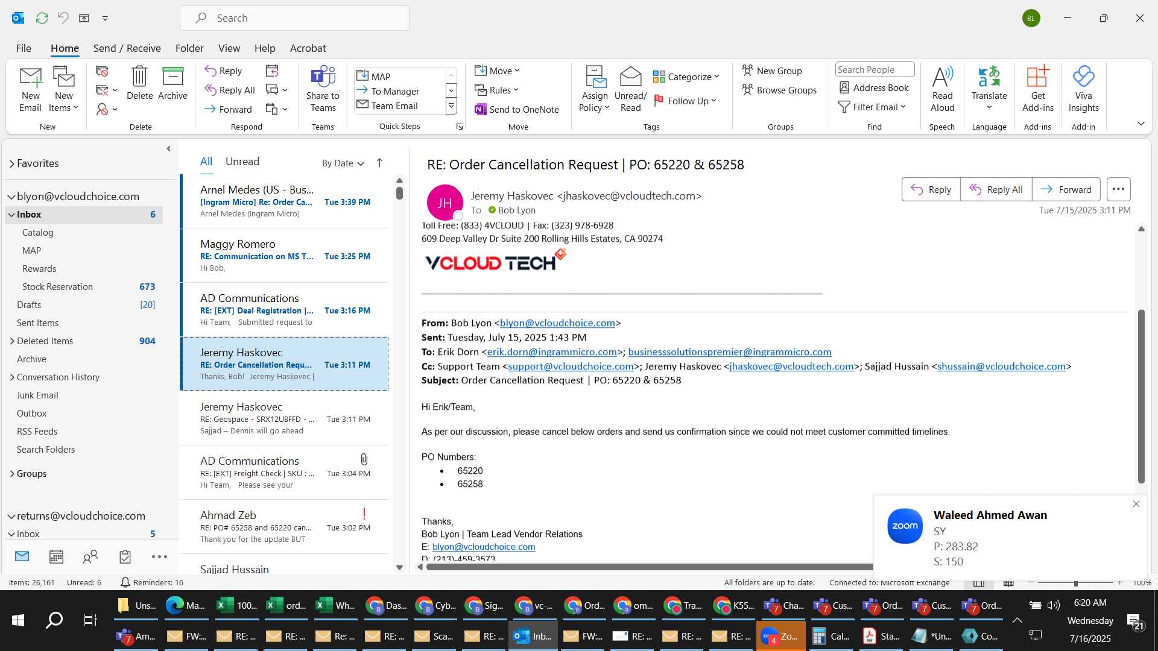The height and width of the screenshot is (651, 1158).
Task: Send to OneNote
Action: pyautogui.click(x=517, y=109)
